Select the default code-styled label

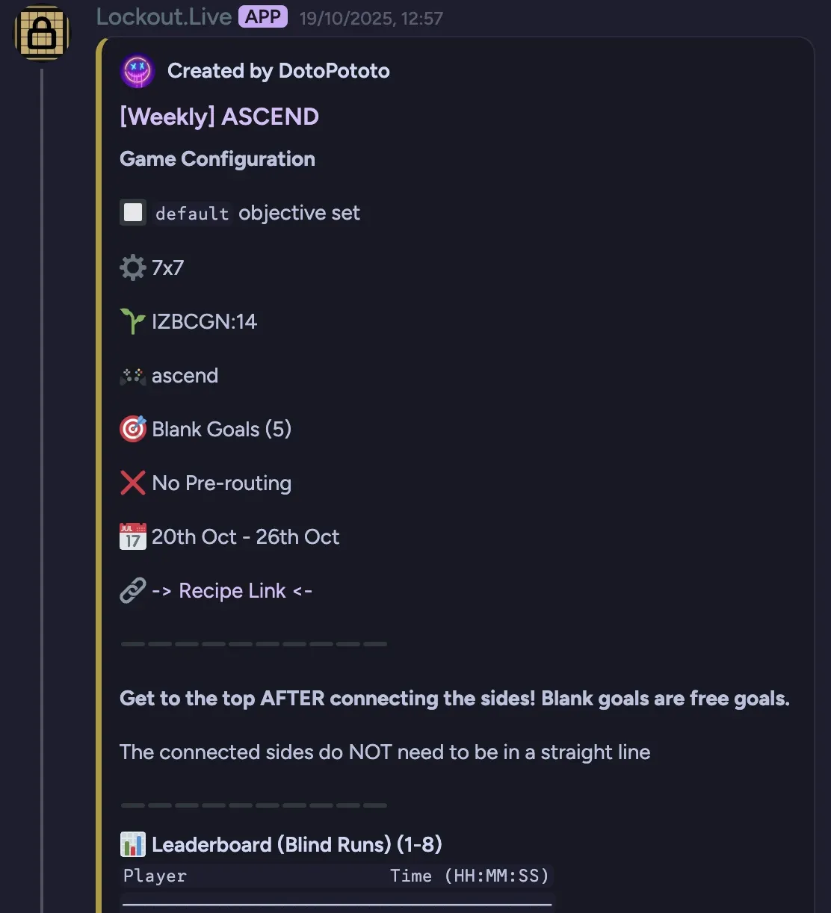(192, 213)
